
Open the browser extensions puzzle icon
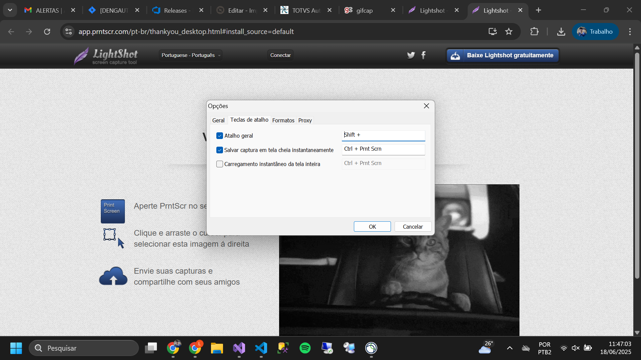[534, 32]
